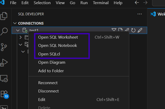Click Open Diagram in context menu

pyautogui.click(x=52, y=62)
